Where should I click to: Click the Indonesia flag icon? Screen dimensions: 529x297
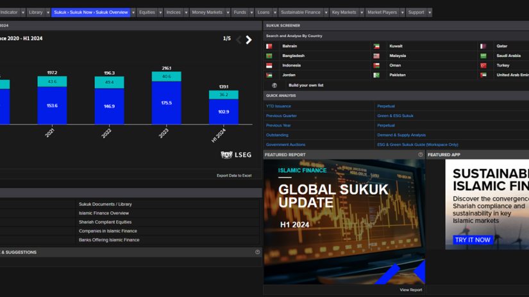click(269, 65)
